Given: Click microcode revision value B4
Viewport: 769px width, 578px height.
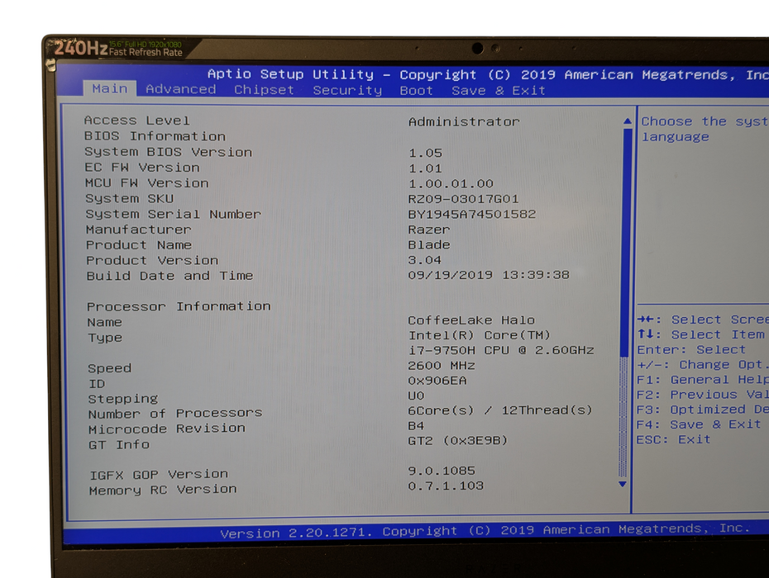Looking at the screenshot, I should coord(416,426).
